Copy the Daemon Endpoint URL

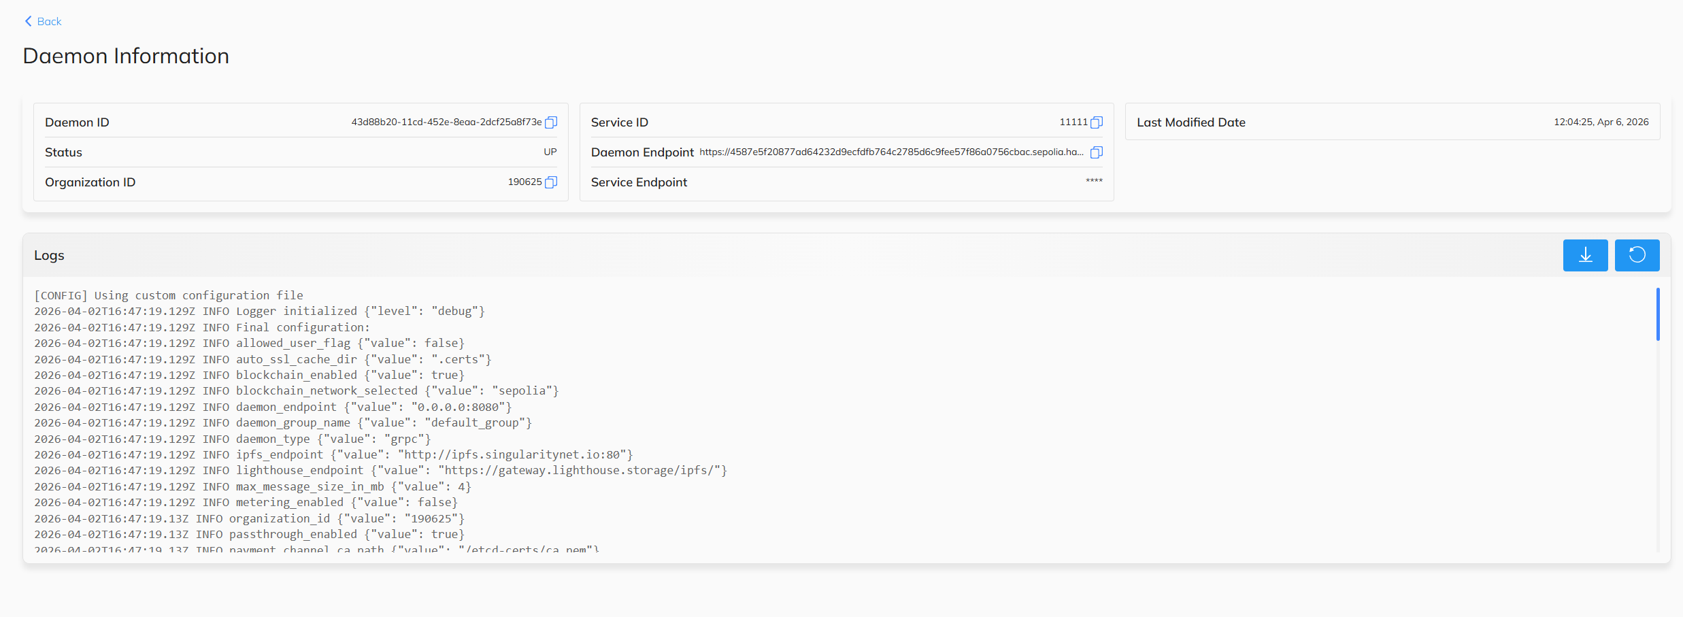pyautogui.click(x=1096, y=152)
